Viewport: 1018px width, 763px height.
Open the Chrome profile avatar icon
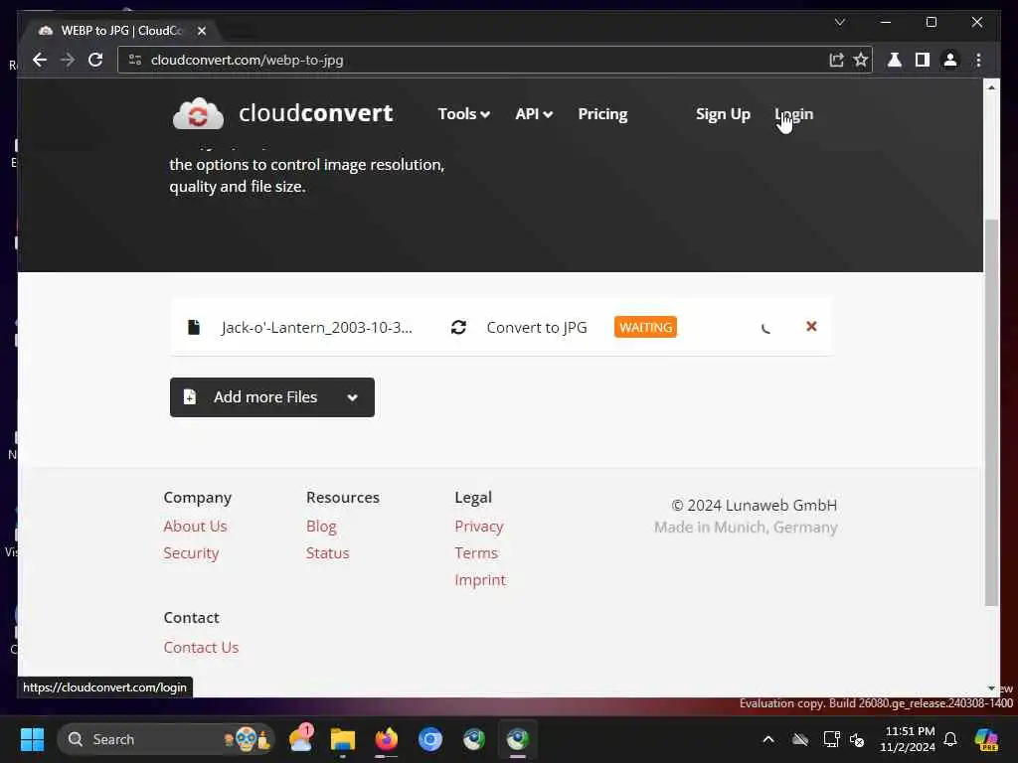tap(950, 60)
